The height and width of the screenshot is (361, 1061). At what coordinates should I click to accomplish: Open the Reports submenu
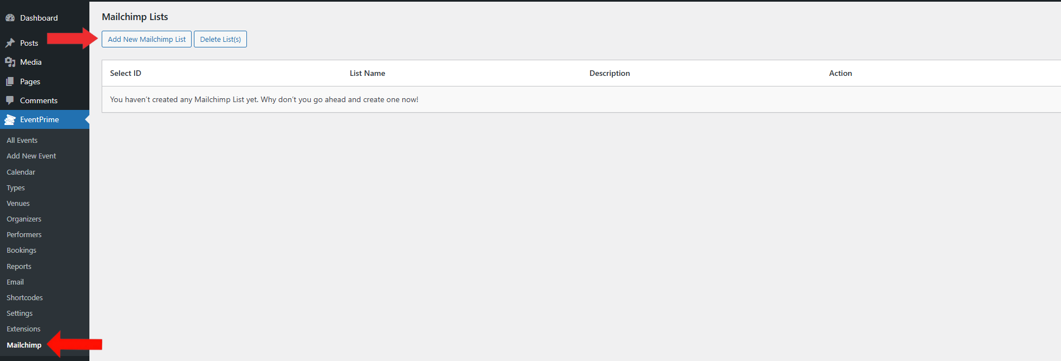point(19,266)
